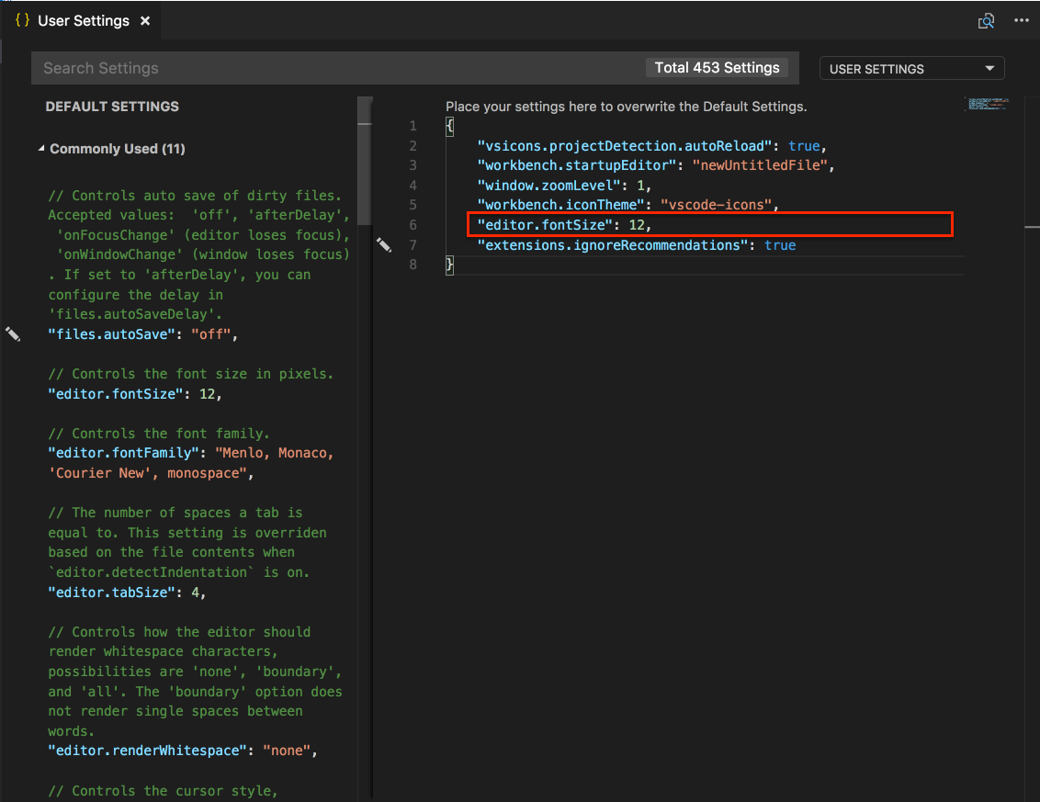
Task: Click the default settings pane scrollbar
Action: [365, 159]
